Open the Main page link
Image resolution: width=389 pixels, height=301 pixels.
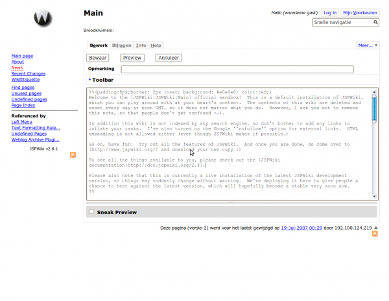point(22,56)
